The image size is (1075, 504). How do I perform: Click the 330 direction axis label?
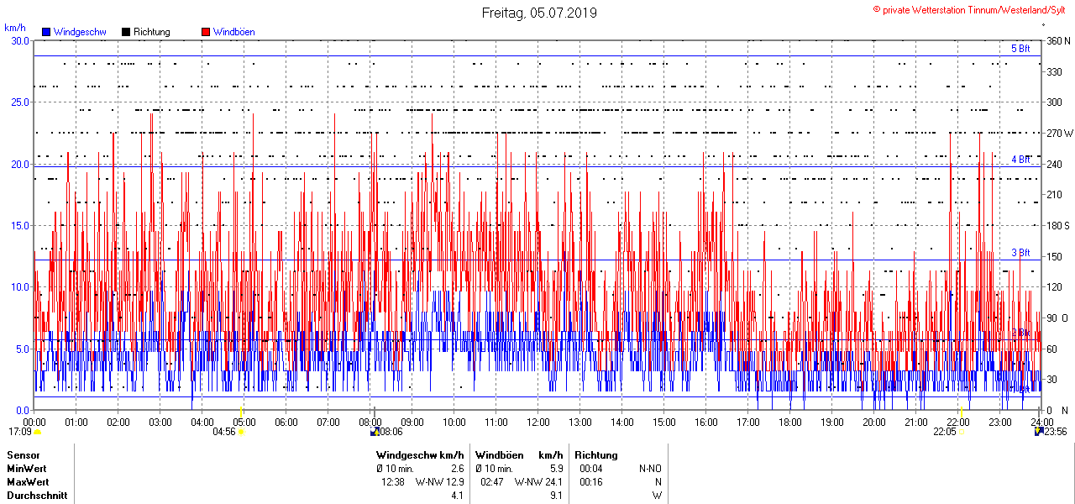1053,71
